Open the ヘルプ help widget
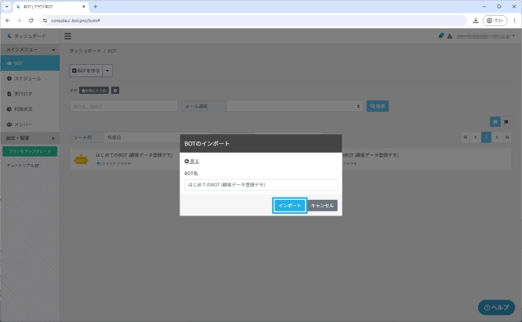 point(496,307)
